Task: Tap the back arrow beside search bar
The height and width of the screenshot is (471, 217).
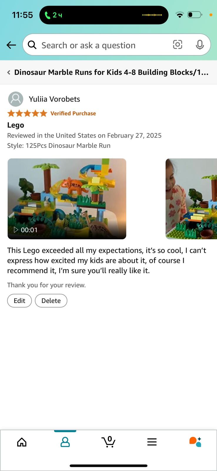Action: click(x=11, y=45)
